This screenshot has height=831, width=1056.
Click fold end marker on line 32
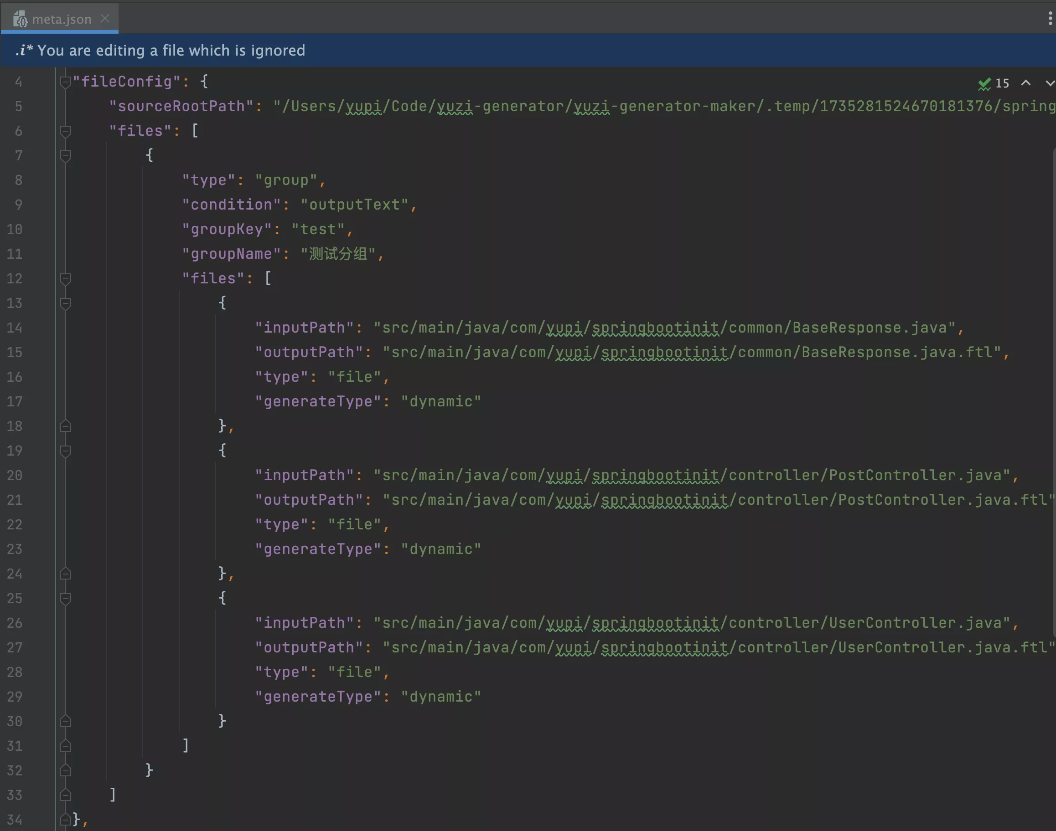66,771
